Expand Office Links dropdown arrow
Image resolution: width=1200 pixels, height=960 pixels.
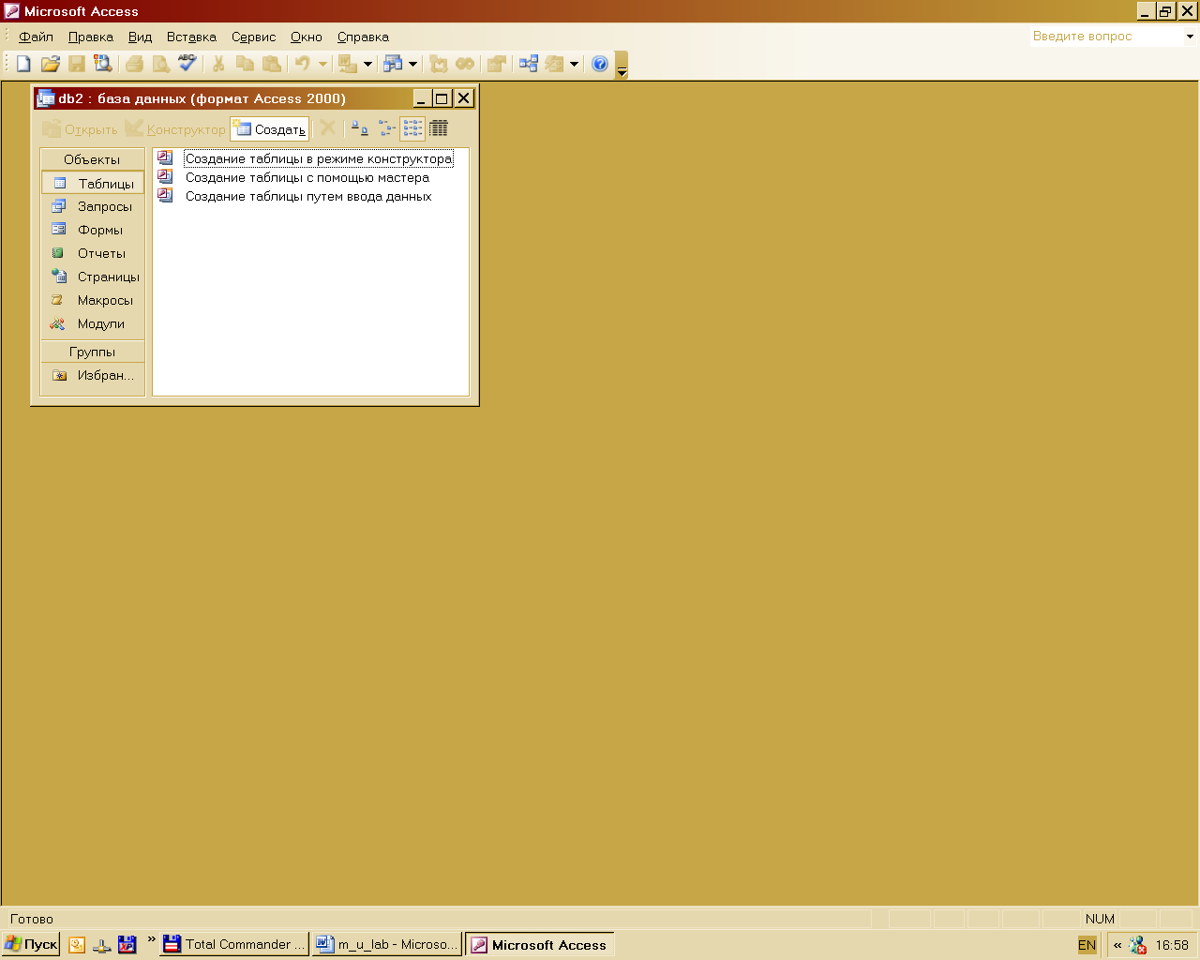367,64
